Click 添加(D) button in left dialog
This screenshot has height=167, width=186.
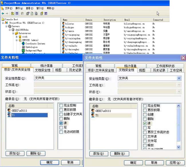pyautogui.click(x=15, y=153)
